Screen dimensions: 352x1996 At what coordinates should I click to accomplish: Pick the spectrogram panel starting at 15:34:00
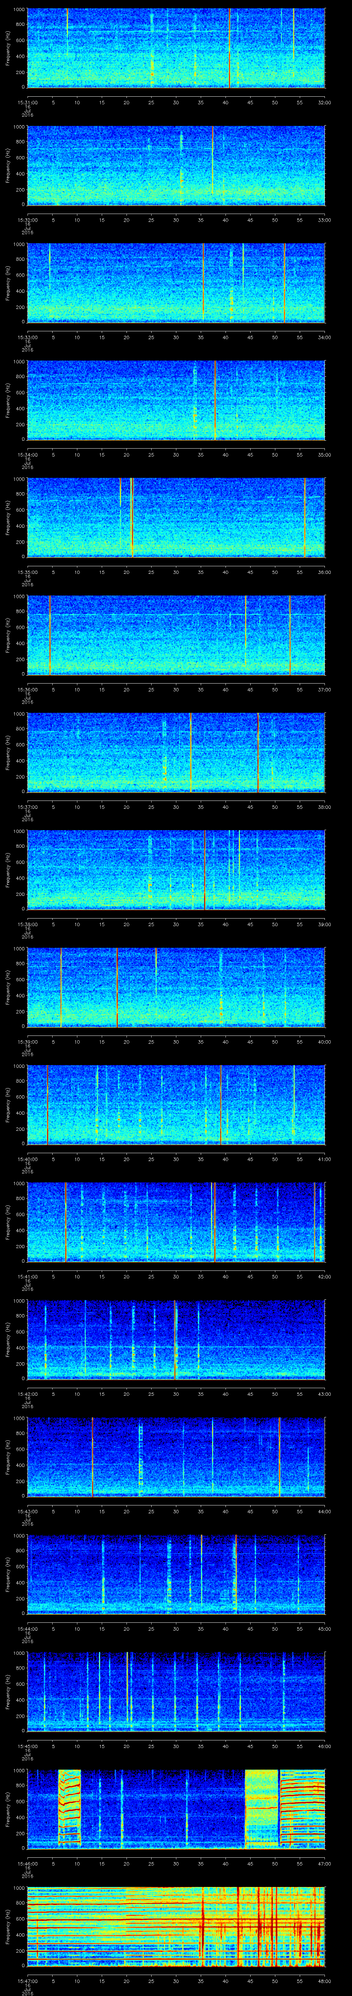coord(176,400)
